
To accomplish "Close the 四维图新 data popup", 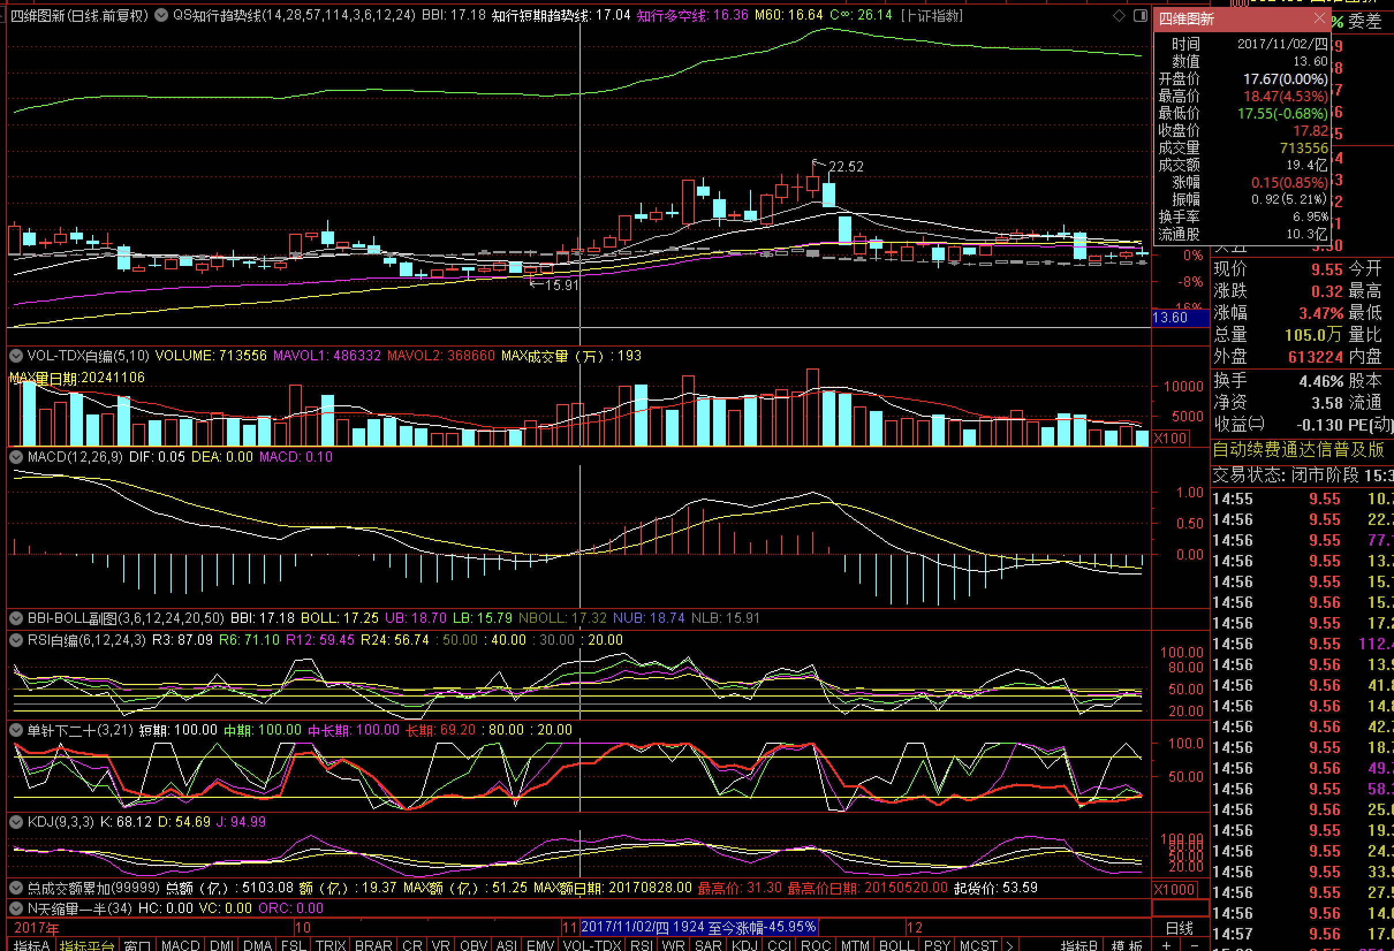I will tap(1319, 18).
